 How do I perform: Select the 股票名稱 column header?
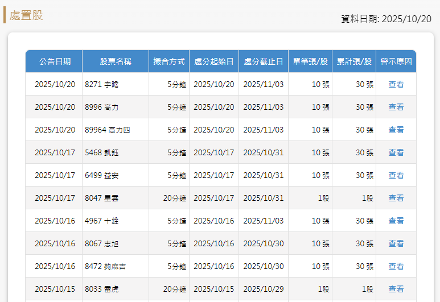click(116, 61)
